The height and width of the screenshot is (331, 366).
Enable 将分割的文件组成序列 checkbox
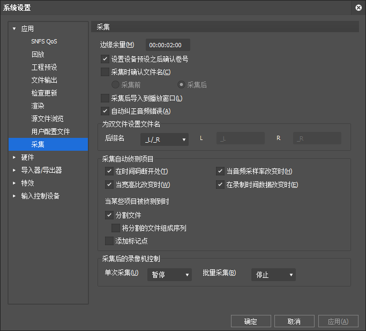116,228
